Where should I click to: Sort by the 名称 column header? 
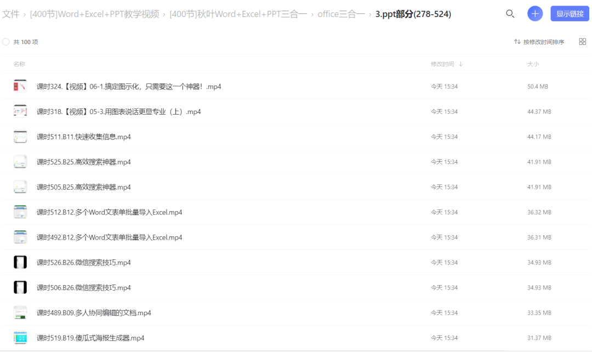click(19, 64)
